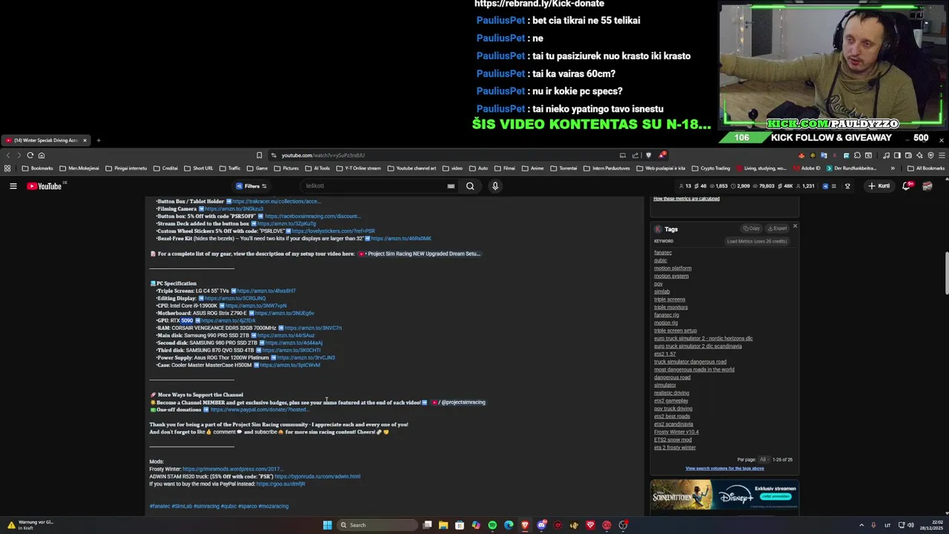
Task: Bookmark this page via address bar icon
Action: click(x=259, y=155)
